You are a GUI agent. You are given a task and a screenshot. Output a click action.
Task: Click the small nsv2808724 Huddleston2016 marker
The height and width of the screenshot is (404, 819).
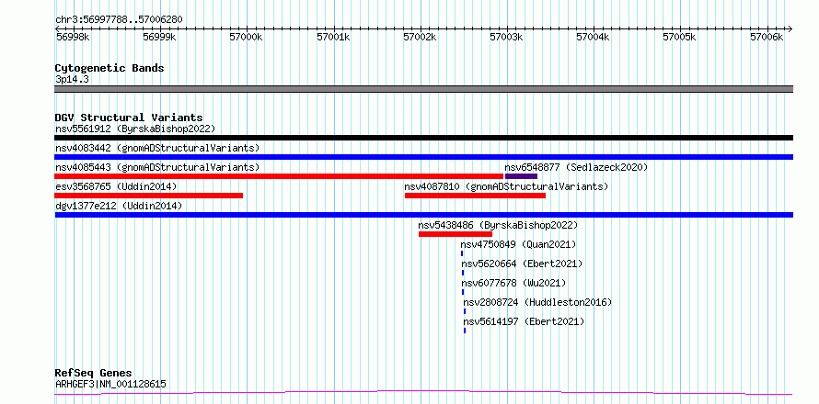pyautogui.click(x=465, y=311)
